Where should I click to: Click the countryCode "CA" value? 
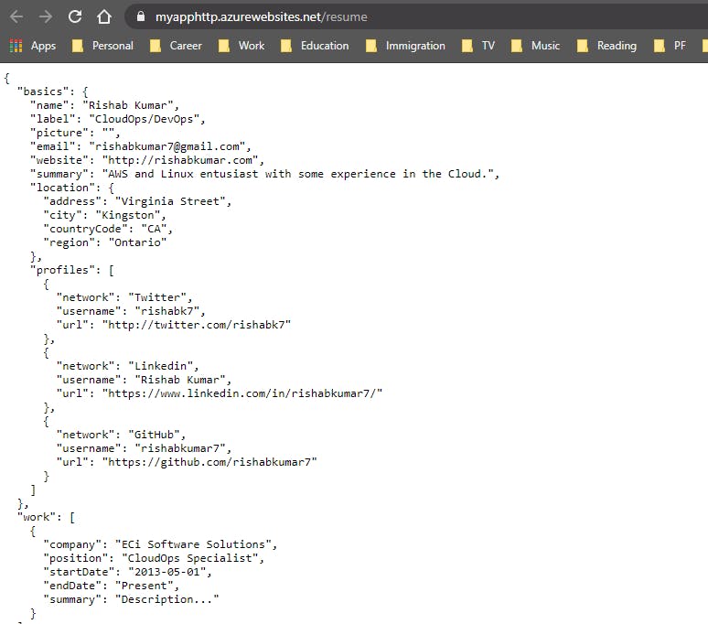click(x=154, y=229)
